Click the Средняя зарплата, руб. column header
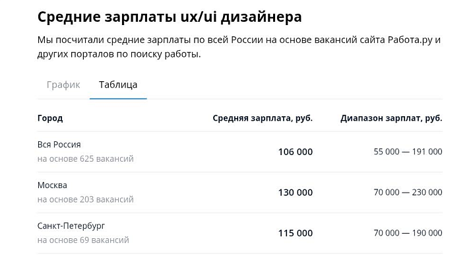The width and height of the screenshot is (475, 260). click(x=263, y=118)
